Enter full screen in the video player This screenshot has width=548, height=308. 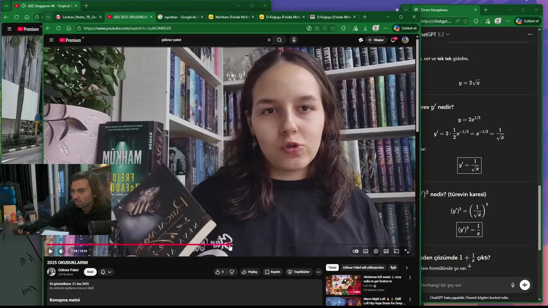tap(407, 251)
